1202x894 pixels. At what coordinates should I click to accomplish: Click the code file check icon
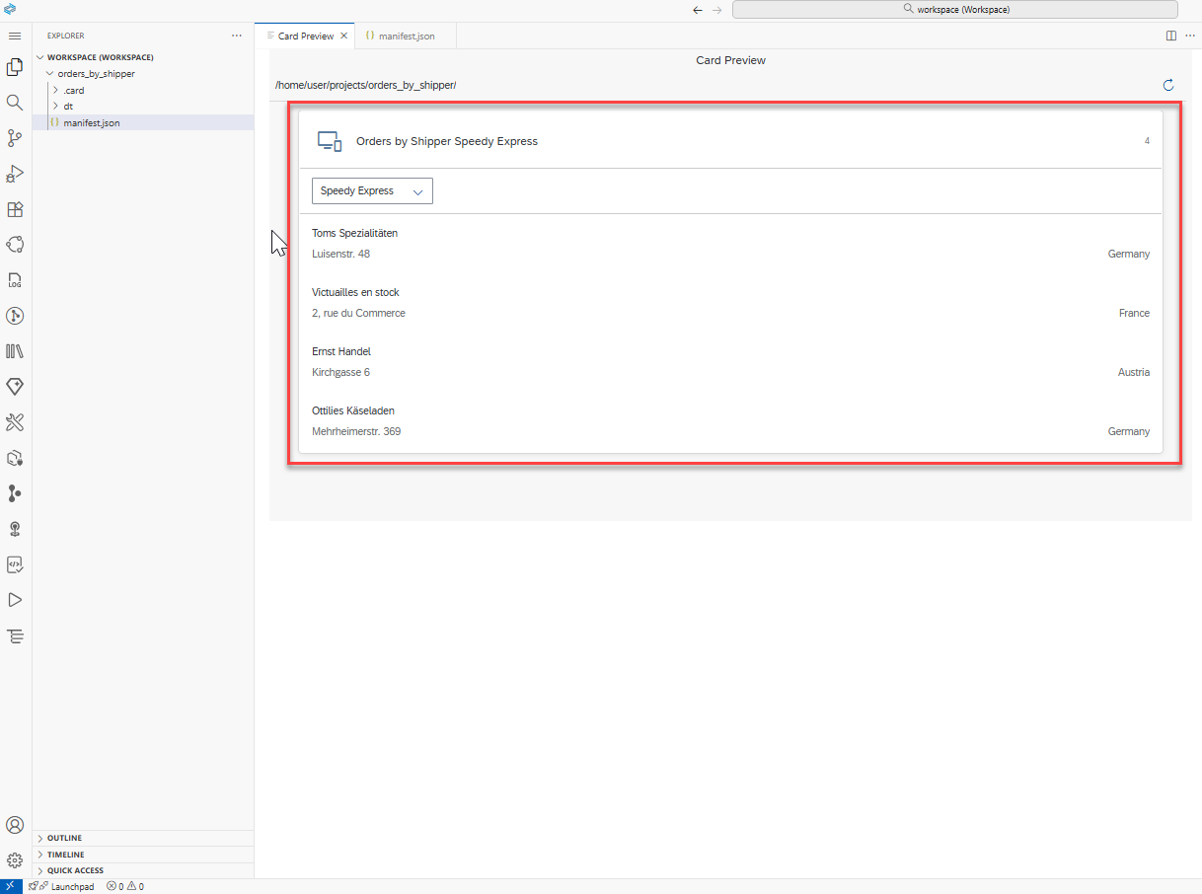click(x=15, y=564)
